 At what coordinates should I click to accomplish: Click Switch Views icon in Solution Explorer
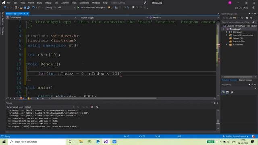click(235, 18)
